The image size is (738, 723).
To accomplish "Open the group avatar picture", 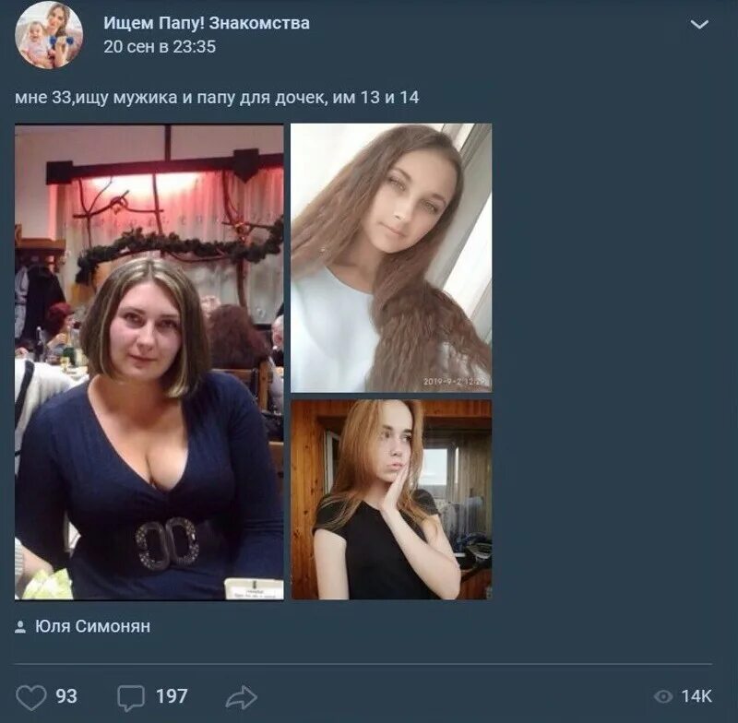I will (x=49, y=35).
